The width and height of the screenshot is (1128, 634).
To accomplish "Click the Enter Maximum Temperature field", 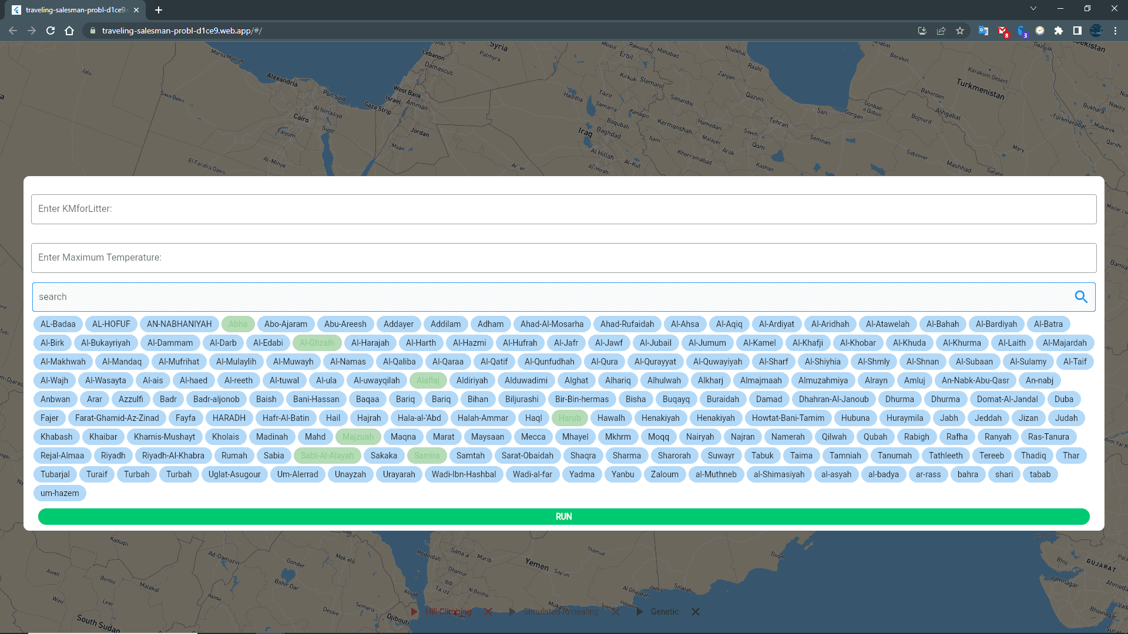I will 563,258.
